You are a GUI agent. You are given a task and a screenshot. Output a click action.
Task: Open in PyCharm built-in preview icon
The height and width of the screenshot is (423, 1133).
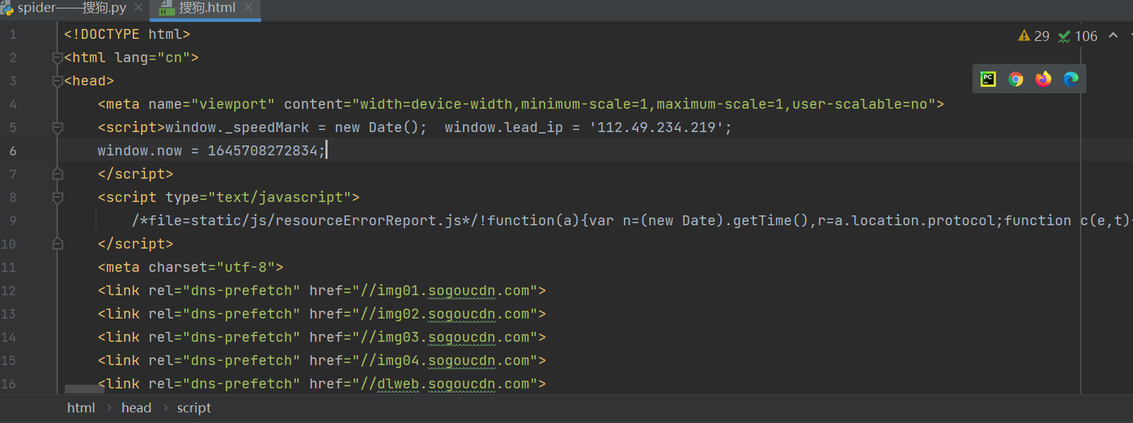[988, 79]
